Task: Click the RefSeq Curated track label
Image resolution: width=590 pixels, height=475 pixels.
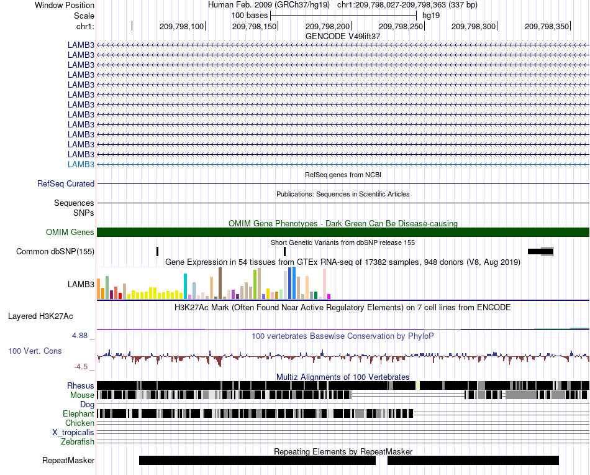Action: click(x=66, y=183)
